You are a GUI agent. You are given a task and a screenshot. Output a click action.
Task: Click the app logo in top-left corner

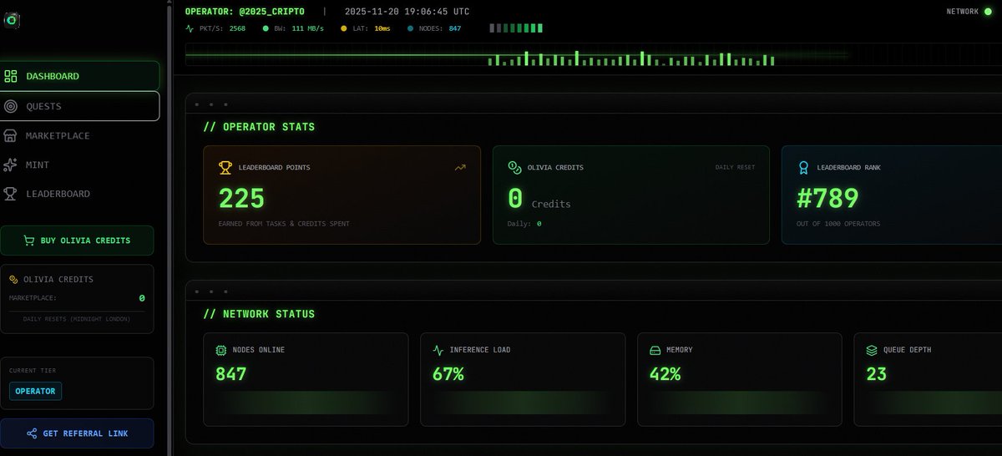point(10,20)
